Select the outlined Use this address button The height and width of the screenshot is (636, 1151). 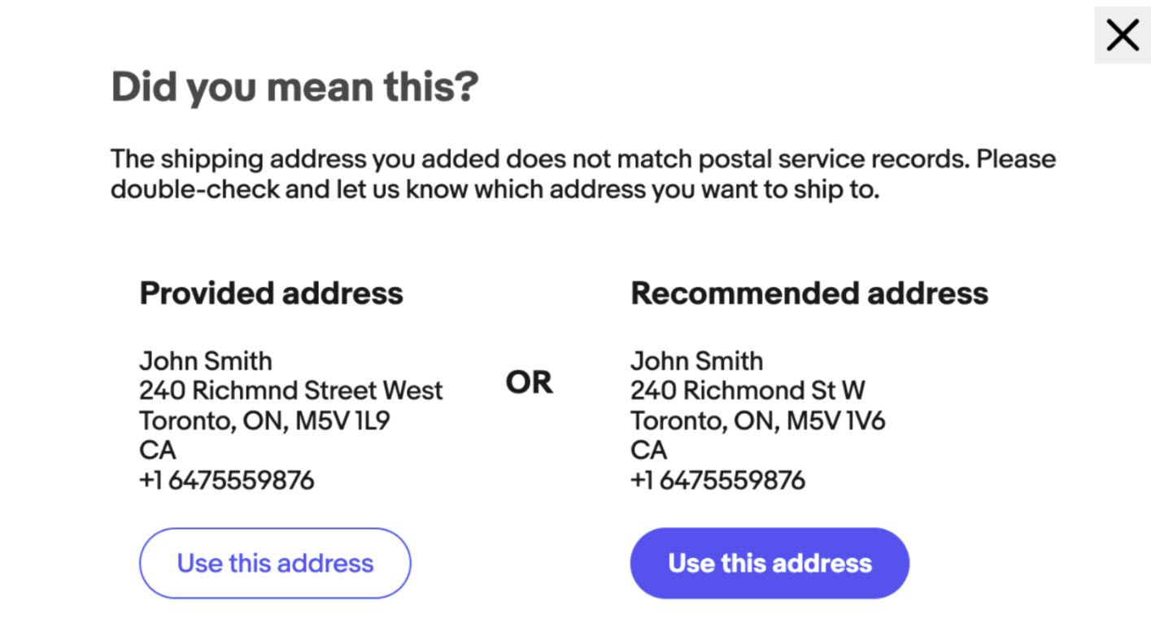click(x=274, y=563)
